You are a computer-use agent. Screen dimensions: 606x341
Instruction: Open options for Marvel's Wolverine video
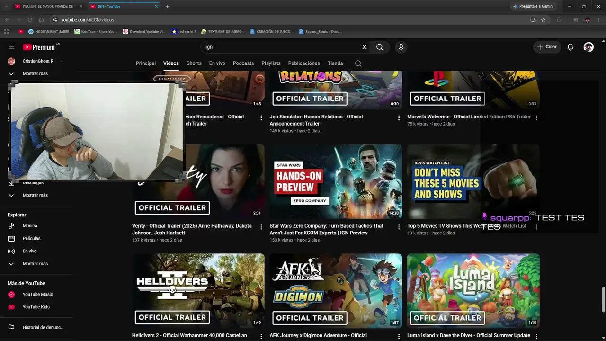pos(536,117)
